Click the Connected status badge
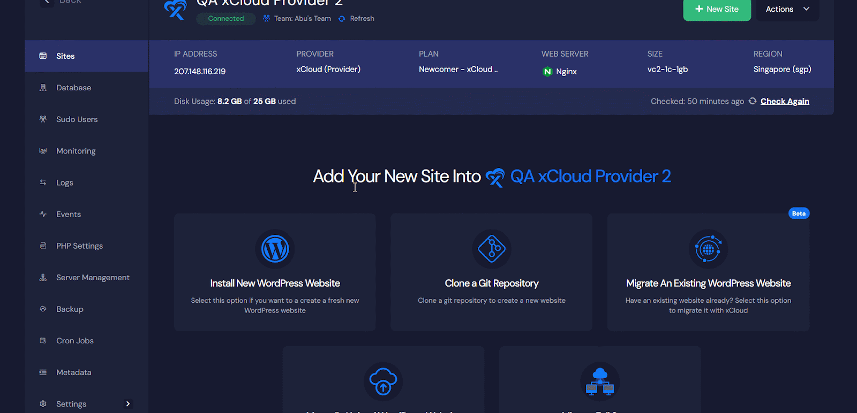The image size is (857, 413). pos(225,18)
